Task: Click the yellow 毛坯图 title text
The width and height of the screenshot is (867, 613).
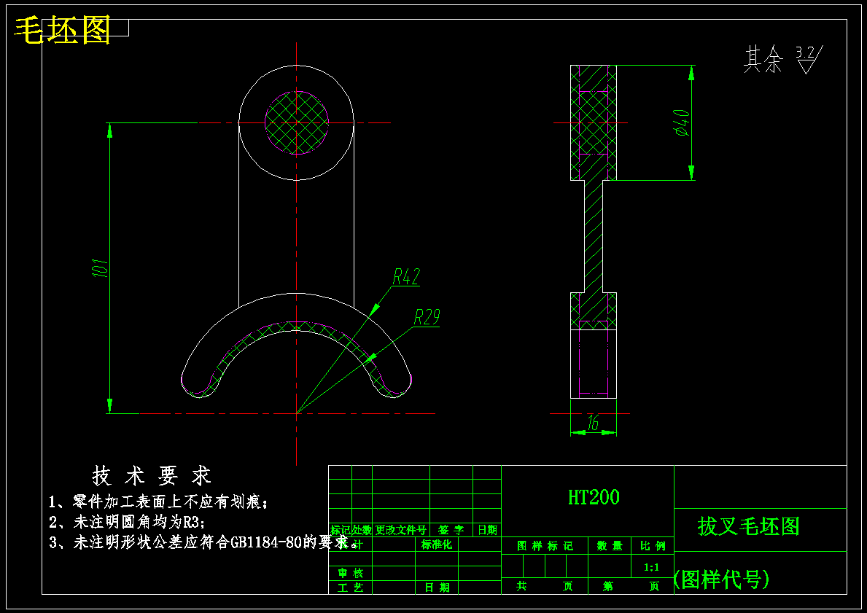Action: pos(63,31)
